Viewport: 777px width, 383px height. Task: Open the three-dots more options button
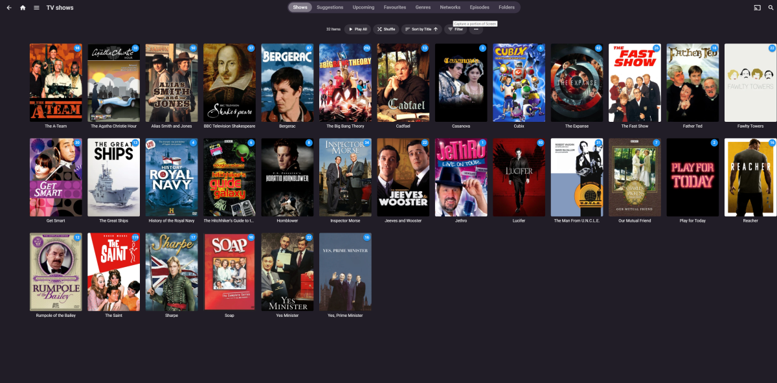tap(476, 29)
